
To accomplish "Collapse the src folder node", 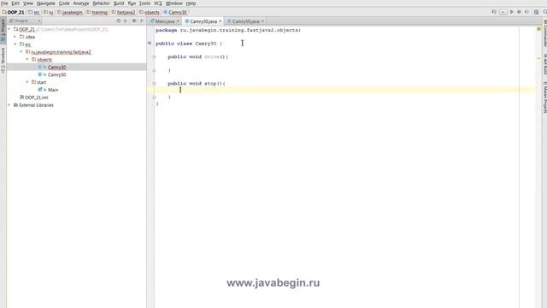I will pos(15,44).
